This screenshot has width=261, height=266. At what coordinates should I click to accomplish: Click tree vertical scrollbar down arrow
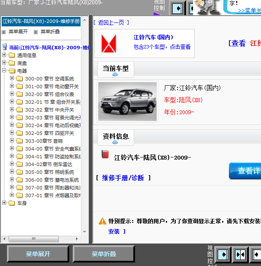click(84, 231)
